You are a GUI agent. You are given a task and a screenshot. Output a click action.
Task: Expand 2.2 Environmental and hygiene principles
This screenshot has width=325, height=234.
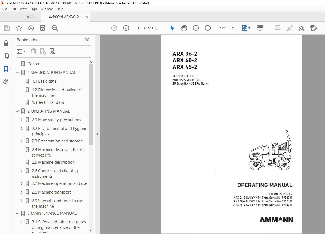[x=22, y=129]
